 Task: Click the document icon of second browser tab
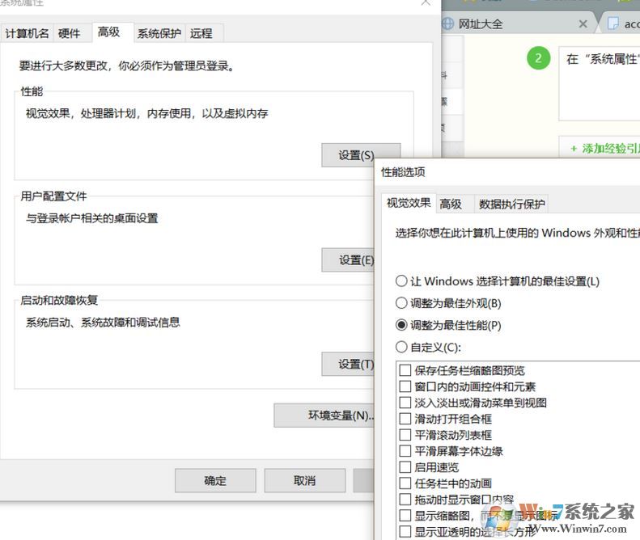(x=612, y=23)
